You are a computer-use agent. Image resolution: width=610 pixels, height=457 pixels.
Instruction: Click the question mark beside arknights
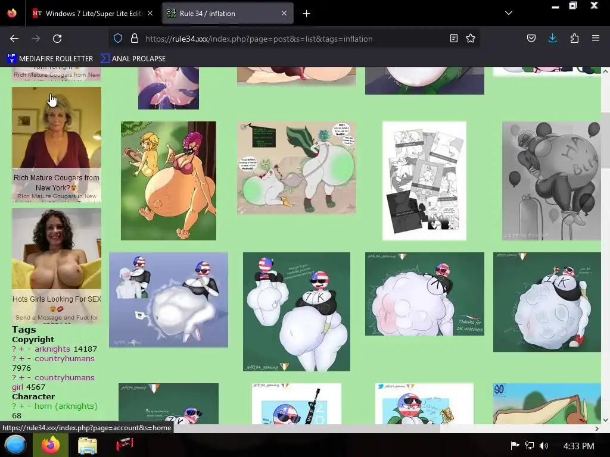[x=14, y=349]
